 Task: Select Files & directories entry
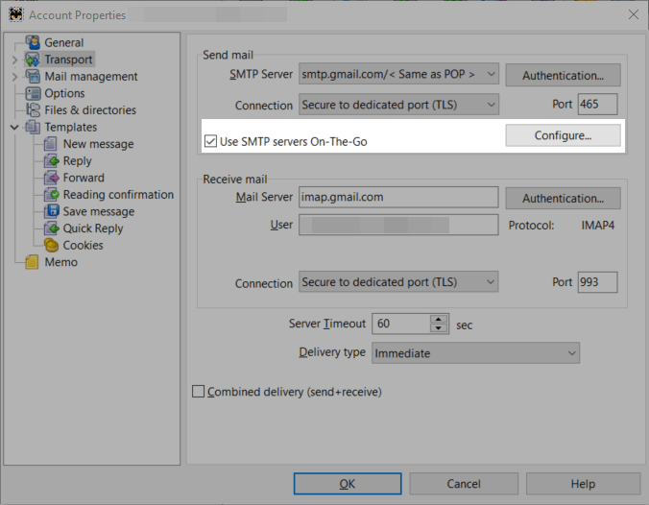click(x=90, y=110)
